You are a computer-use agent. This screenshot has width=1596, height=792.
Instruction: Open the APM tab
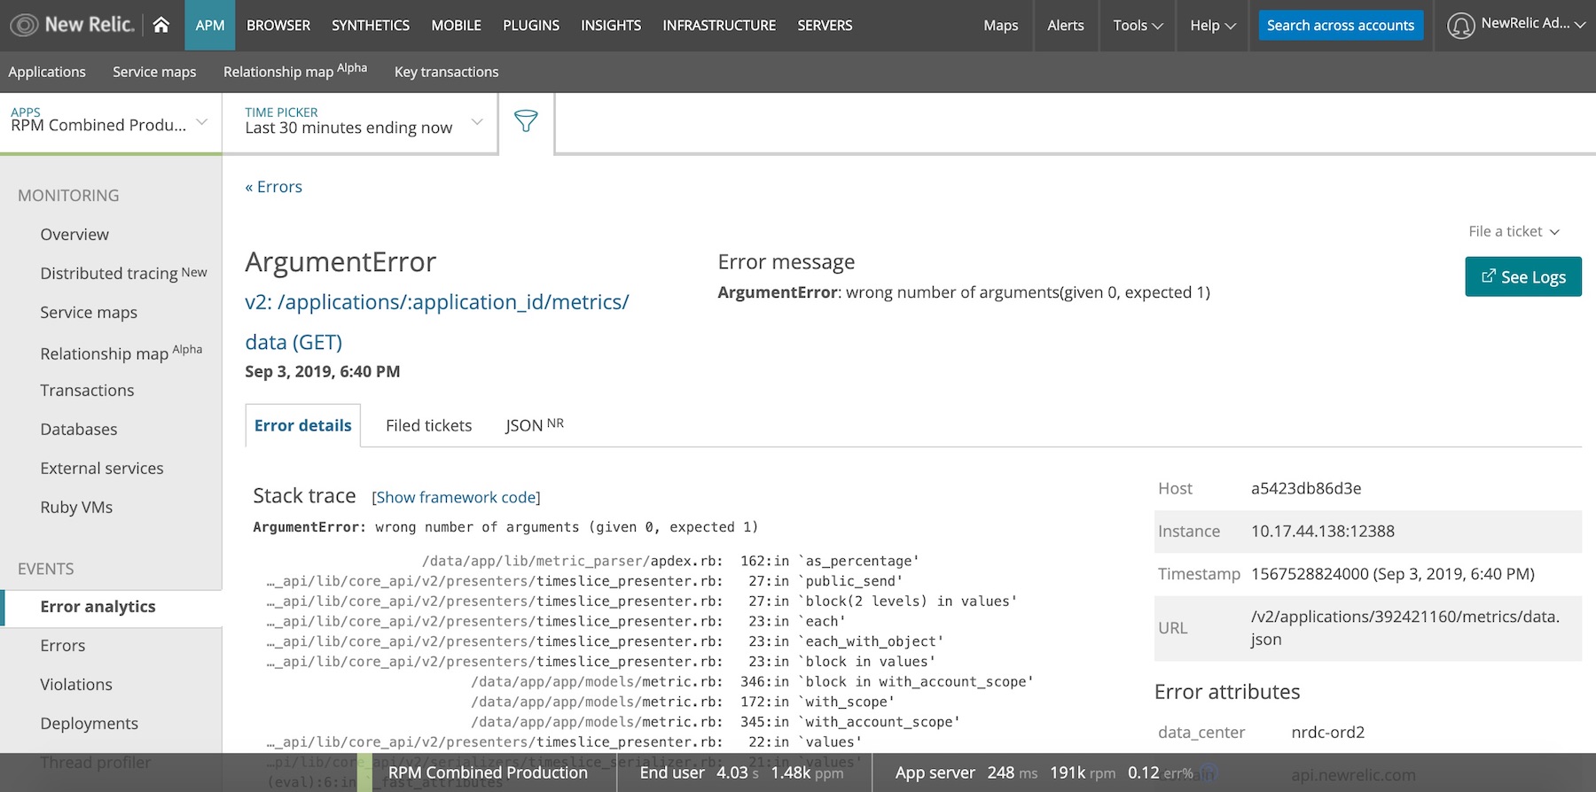coord(210,25)
